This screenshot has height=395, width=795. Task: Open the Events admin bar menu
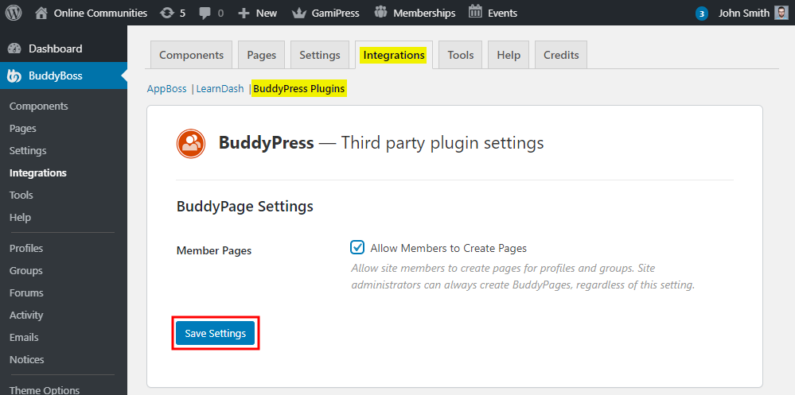502,14
